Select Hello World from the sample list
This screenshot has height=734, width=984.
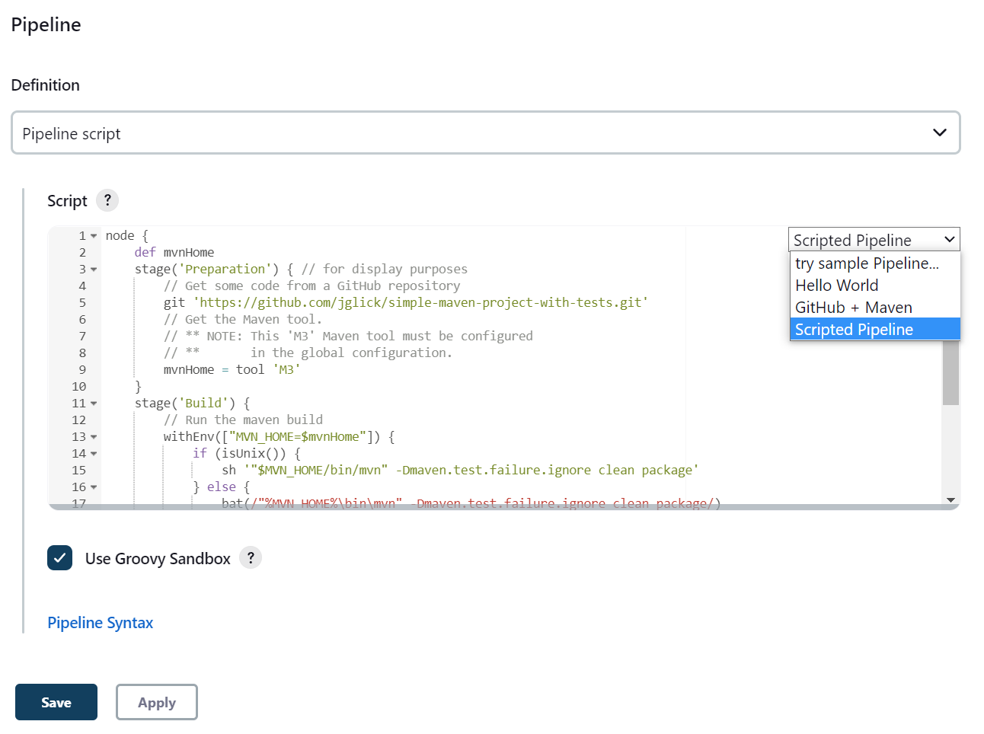(836, 286)
